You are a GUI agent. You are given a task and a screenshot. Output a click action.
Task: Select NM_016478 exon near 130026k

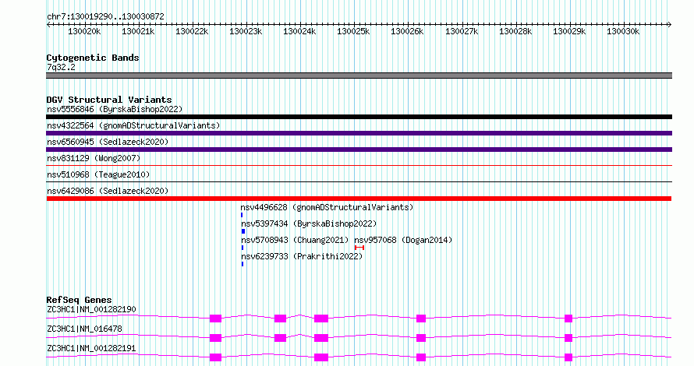(421, 338)
